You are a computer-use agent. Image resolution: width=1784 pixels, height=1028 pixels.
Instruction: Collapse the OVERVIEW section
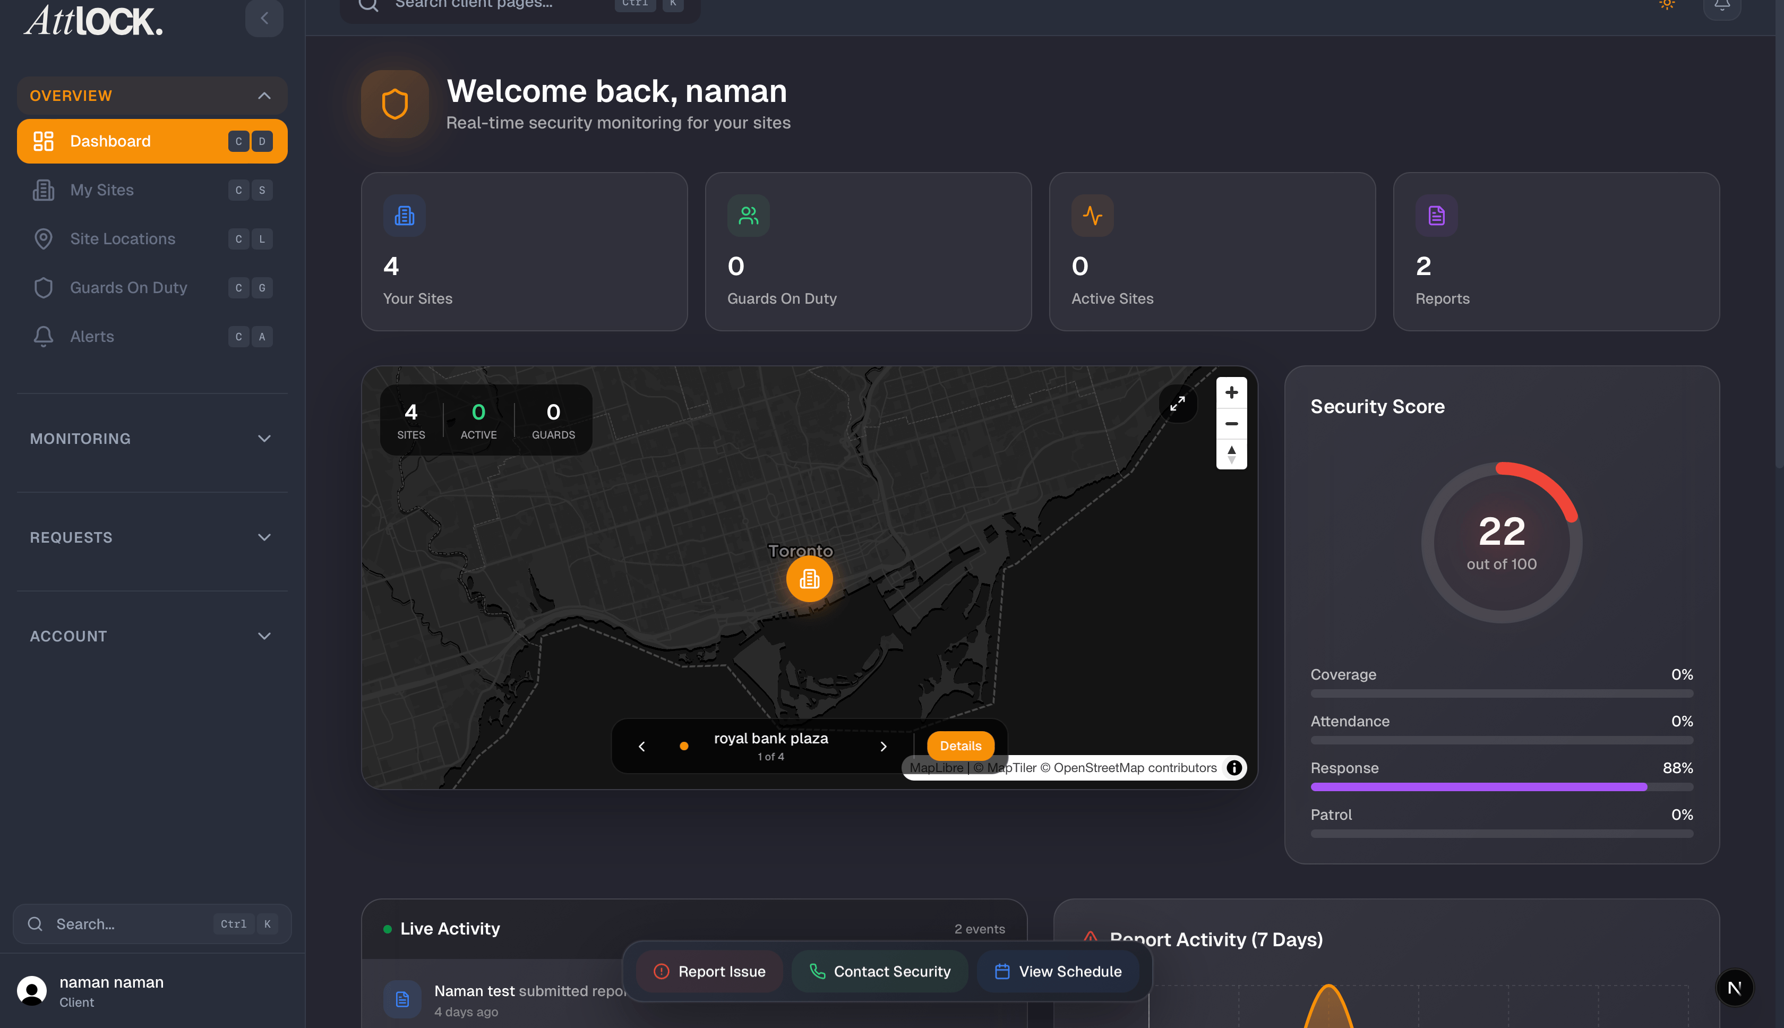coord(265,96)
